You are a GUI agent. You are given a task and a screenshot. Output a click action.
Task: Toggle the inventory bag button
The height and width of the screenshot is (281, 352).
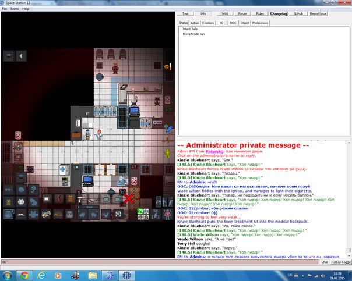pos(9,214)
